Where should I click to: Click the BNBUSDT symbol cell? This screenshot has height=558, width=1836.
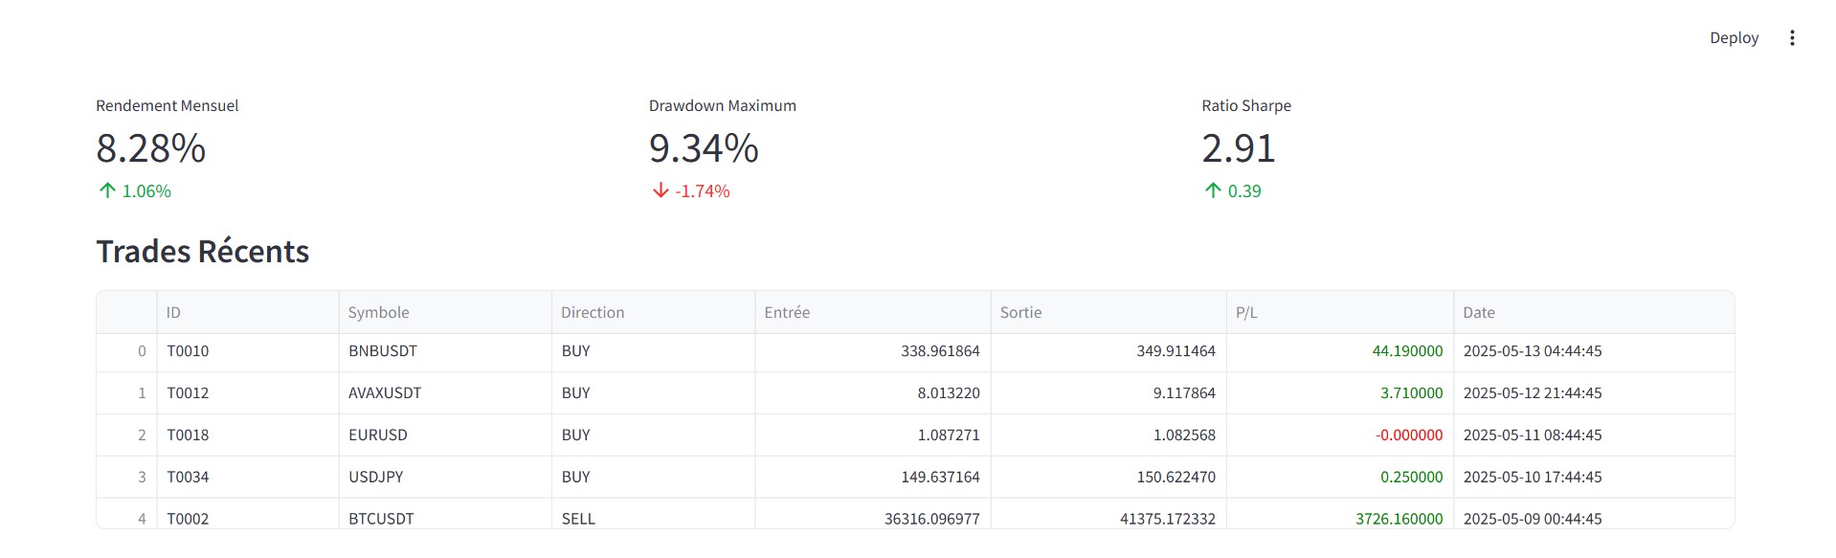coord(445,351)
